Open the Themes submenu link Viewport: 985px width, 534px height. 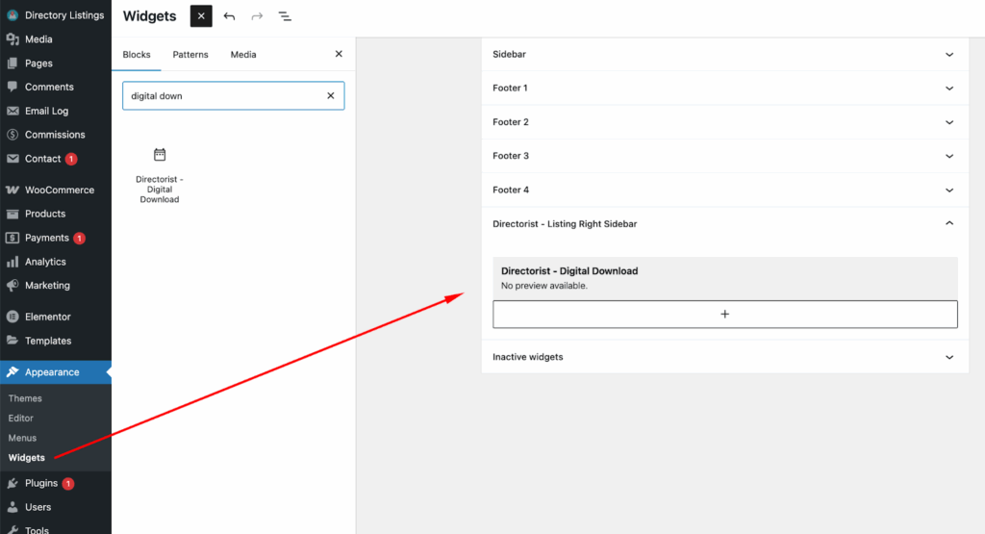(25, 398)
